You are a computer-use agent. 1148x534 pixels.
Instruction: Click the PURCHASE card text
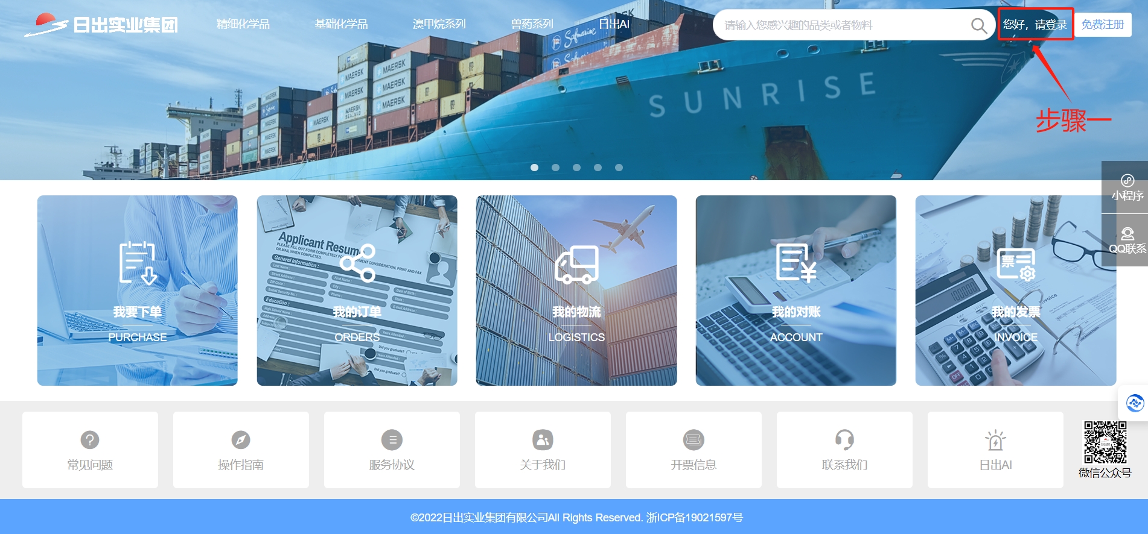[x=138, y=338]
